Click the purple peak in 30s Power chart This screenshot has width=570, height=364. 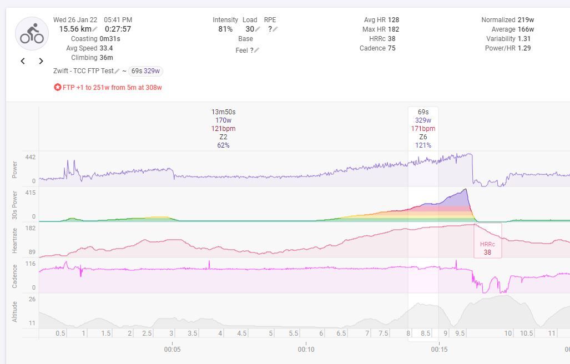[x=464, y=192]
